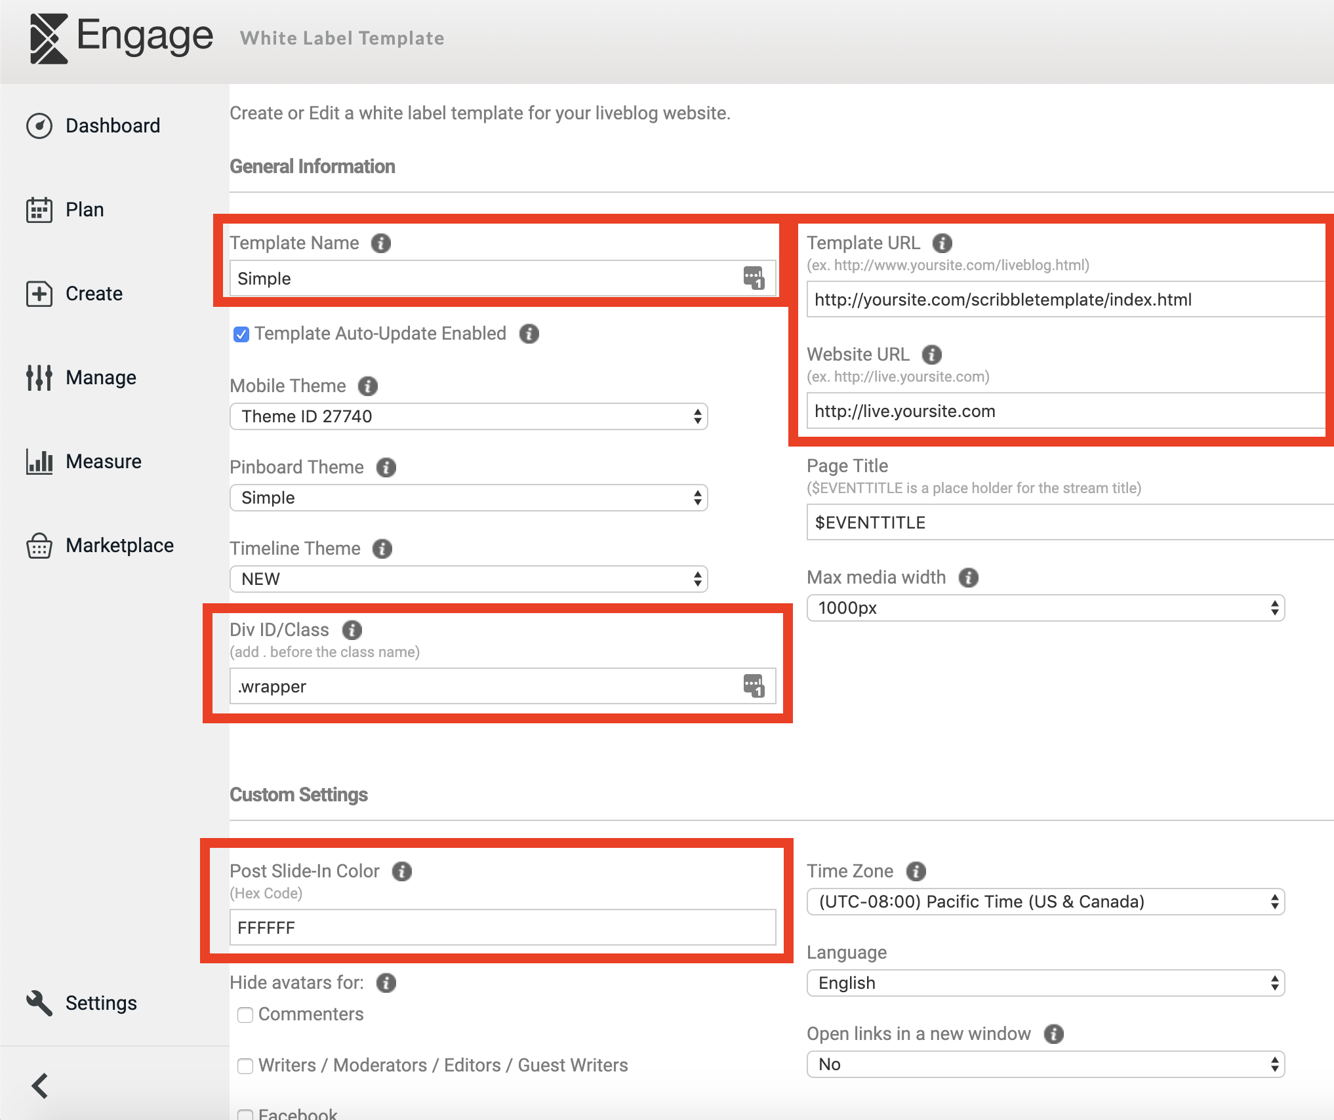1334x1120 pixels.
Task: Check the Commenters avatar checkbox
Action: pyautogui.click(x=245, y=1015)
